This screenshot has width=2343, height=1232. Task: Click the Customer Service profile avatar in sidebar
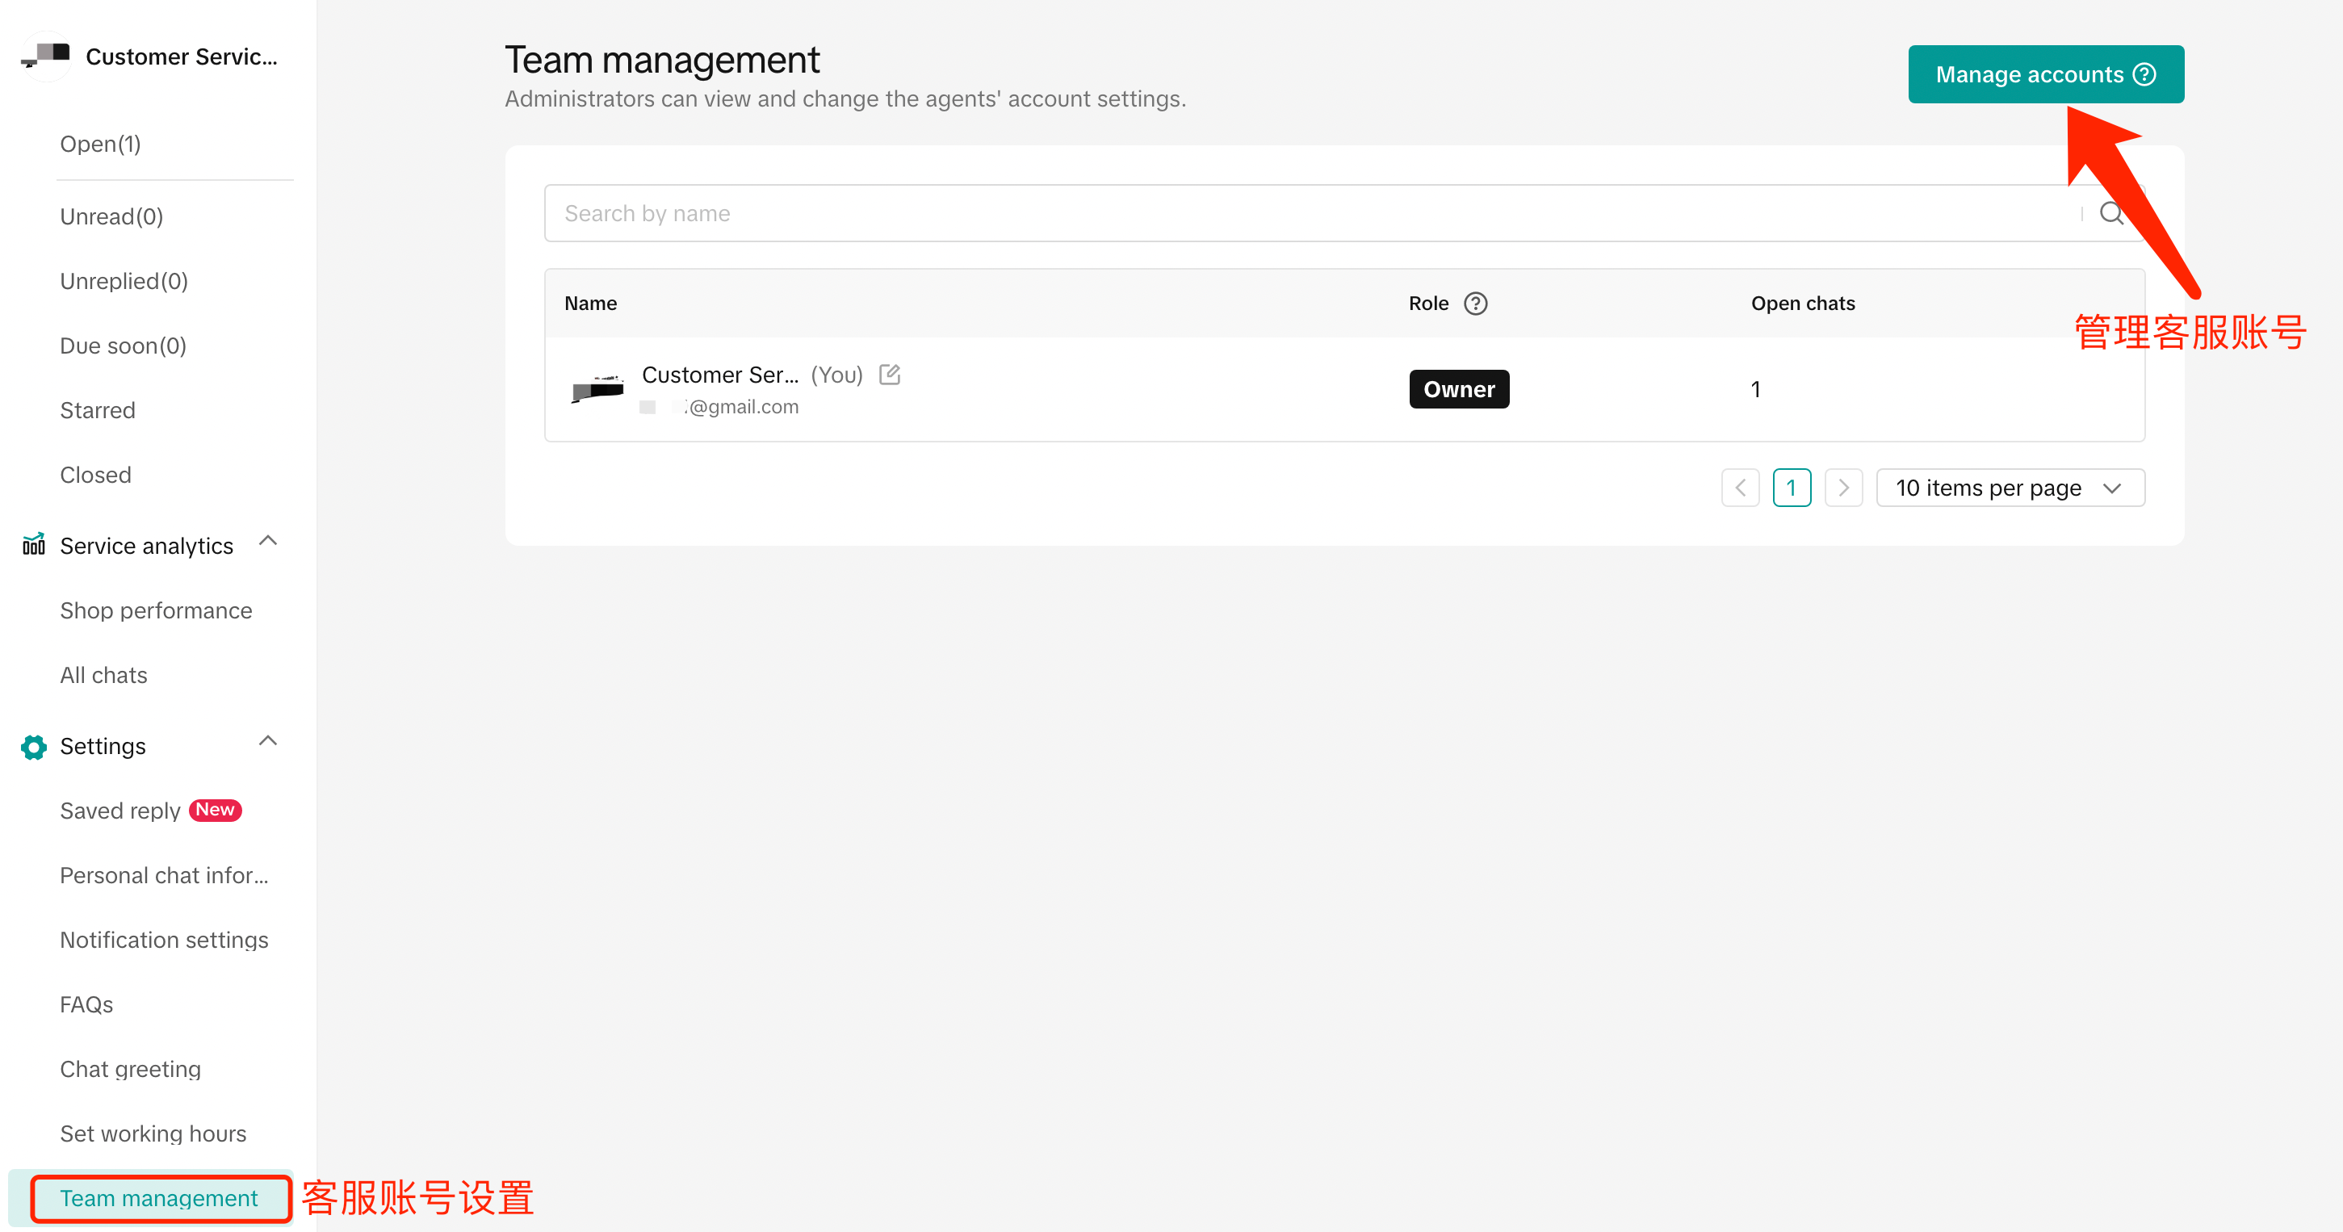pyautogui.click(x=45, y=57)
